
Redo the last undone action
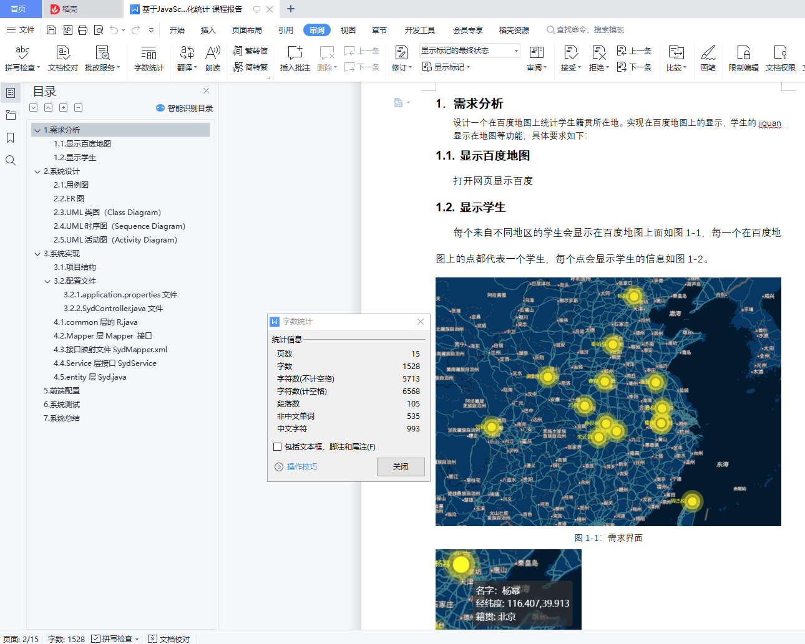(135, 30)
